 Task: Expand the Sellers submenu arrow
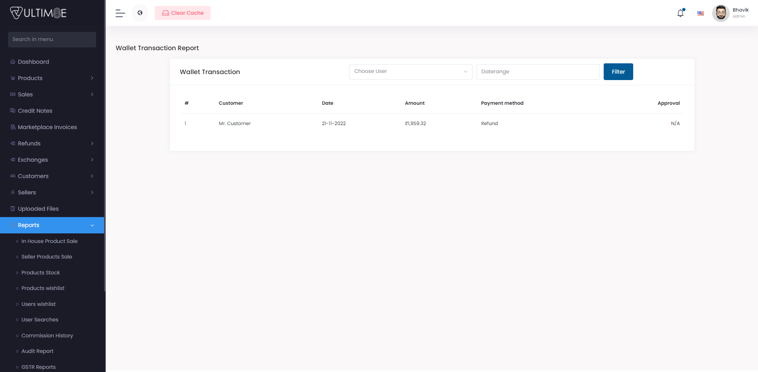[92, 192]
